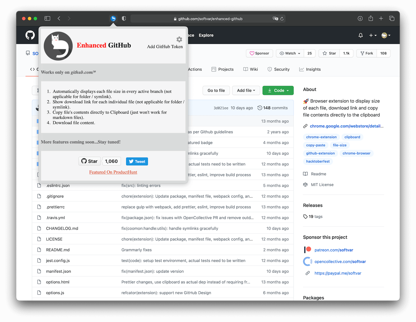Click the MIT License scale icon
This screenshot has height=322, width=416.
click(305, 185)
